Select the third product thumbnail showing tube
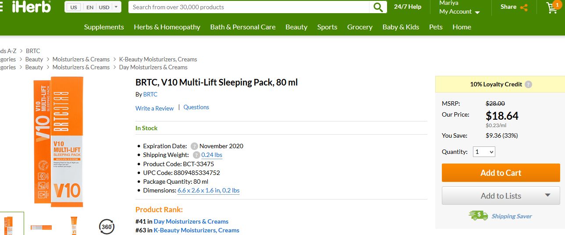The image size is (565, 235). (74, 225)
